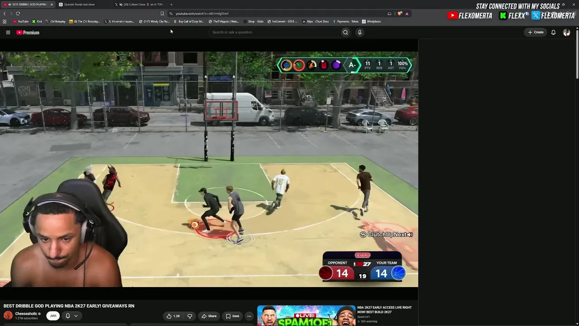Like the video (1.2K)

tap(173, 316)
